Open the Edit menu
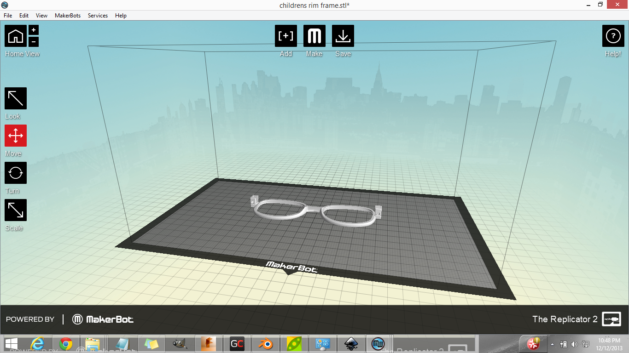This screenshot has width=629, height=353. click(24, 15)
